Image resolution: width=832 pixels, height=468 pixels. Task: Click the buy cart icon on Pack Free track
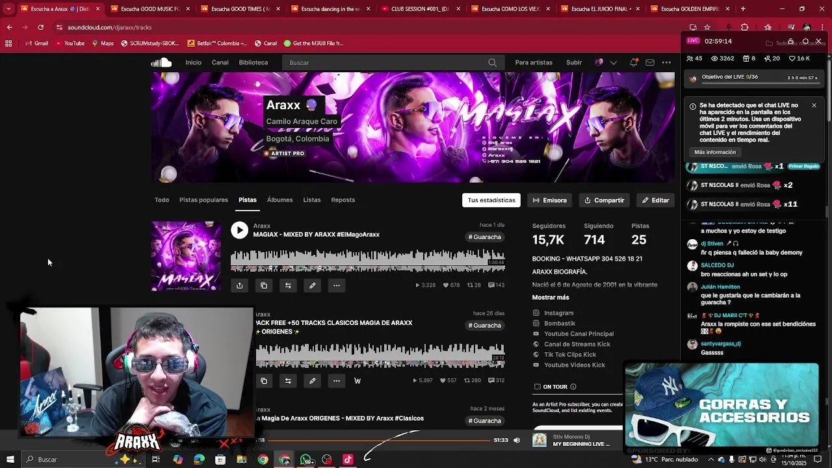[357, 381]
